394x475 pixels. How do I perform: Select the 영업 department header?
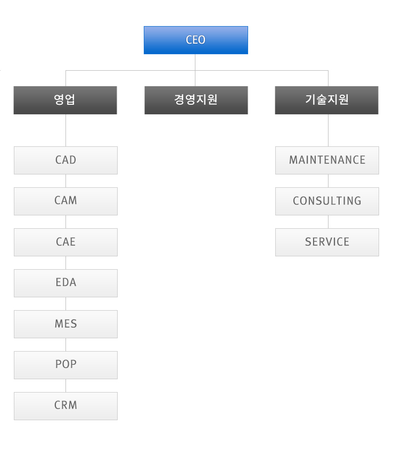[x=65, y=100]
